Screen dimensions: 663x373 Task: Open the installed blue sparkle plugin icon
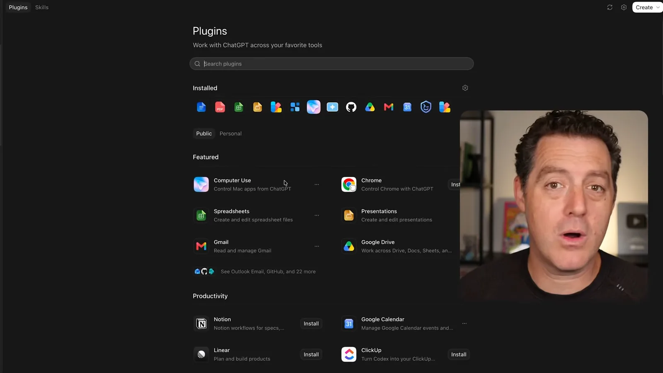332,107
